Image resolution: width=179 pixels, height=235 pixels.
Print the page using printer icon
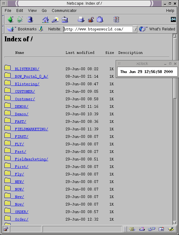81,20
